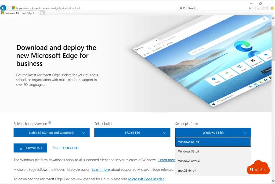Click the smiley feedback icon
The image size is (275, 184).
pos(272,8)
